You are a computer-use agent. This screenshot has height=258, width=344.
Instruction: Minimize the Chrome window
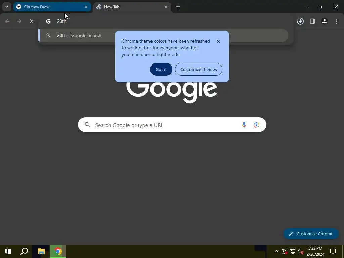[305, 7]
